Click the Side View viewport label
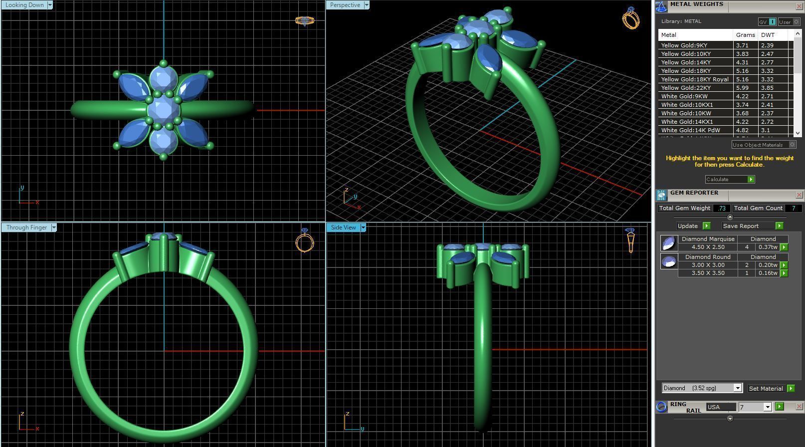 [x=344, y=227]
